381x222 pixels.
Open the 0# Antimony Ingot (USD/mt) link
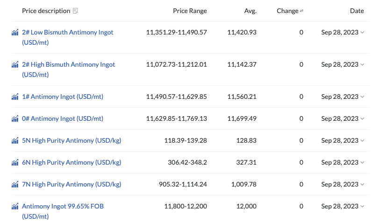[x=63, y=119]
